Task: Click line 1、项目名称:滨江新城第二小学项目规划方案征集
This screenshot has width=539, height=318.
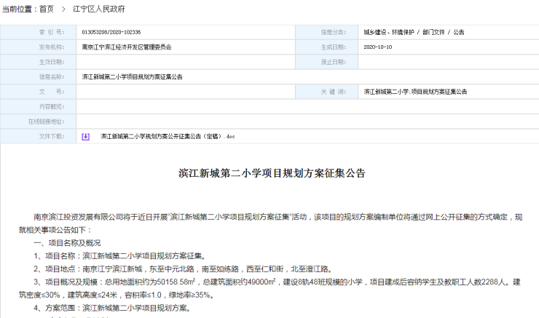Action: [120, 256]
